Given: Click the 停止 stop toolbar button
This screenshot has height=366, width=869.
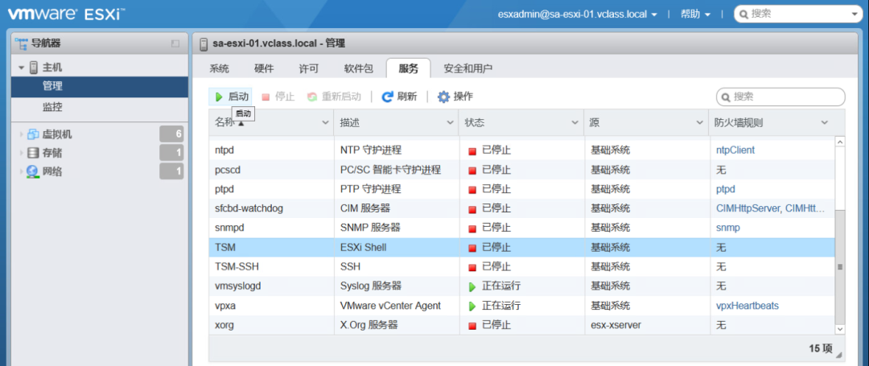Looking at the screenshot, I should coord(278,97).
